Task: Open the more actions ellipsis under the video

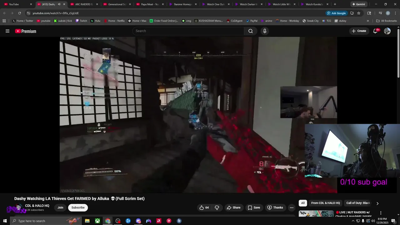Action: pyautogui.click(x=292, y=207)
